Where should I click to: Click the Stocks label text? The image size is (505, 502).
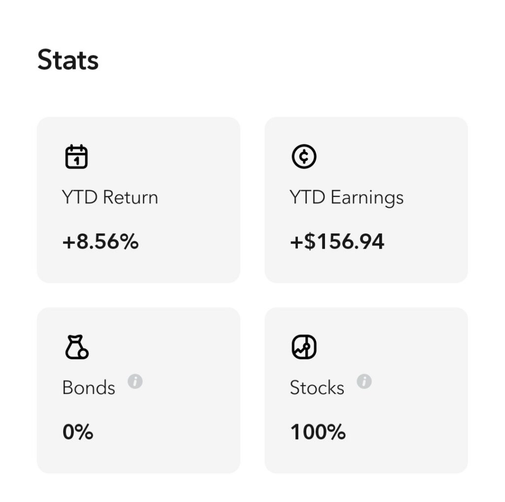[x=317, y=387]
